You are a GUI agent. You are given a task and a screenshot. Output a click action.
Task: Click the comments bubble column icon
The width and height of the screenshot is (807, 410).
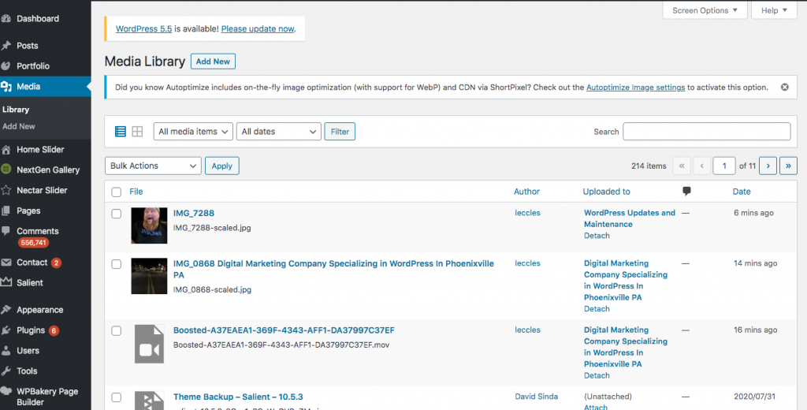click(x=686, y=191)
